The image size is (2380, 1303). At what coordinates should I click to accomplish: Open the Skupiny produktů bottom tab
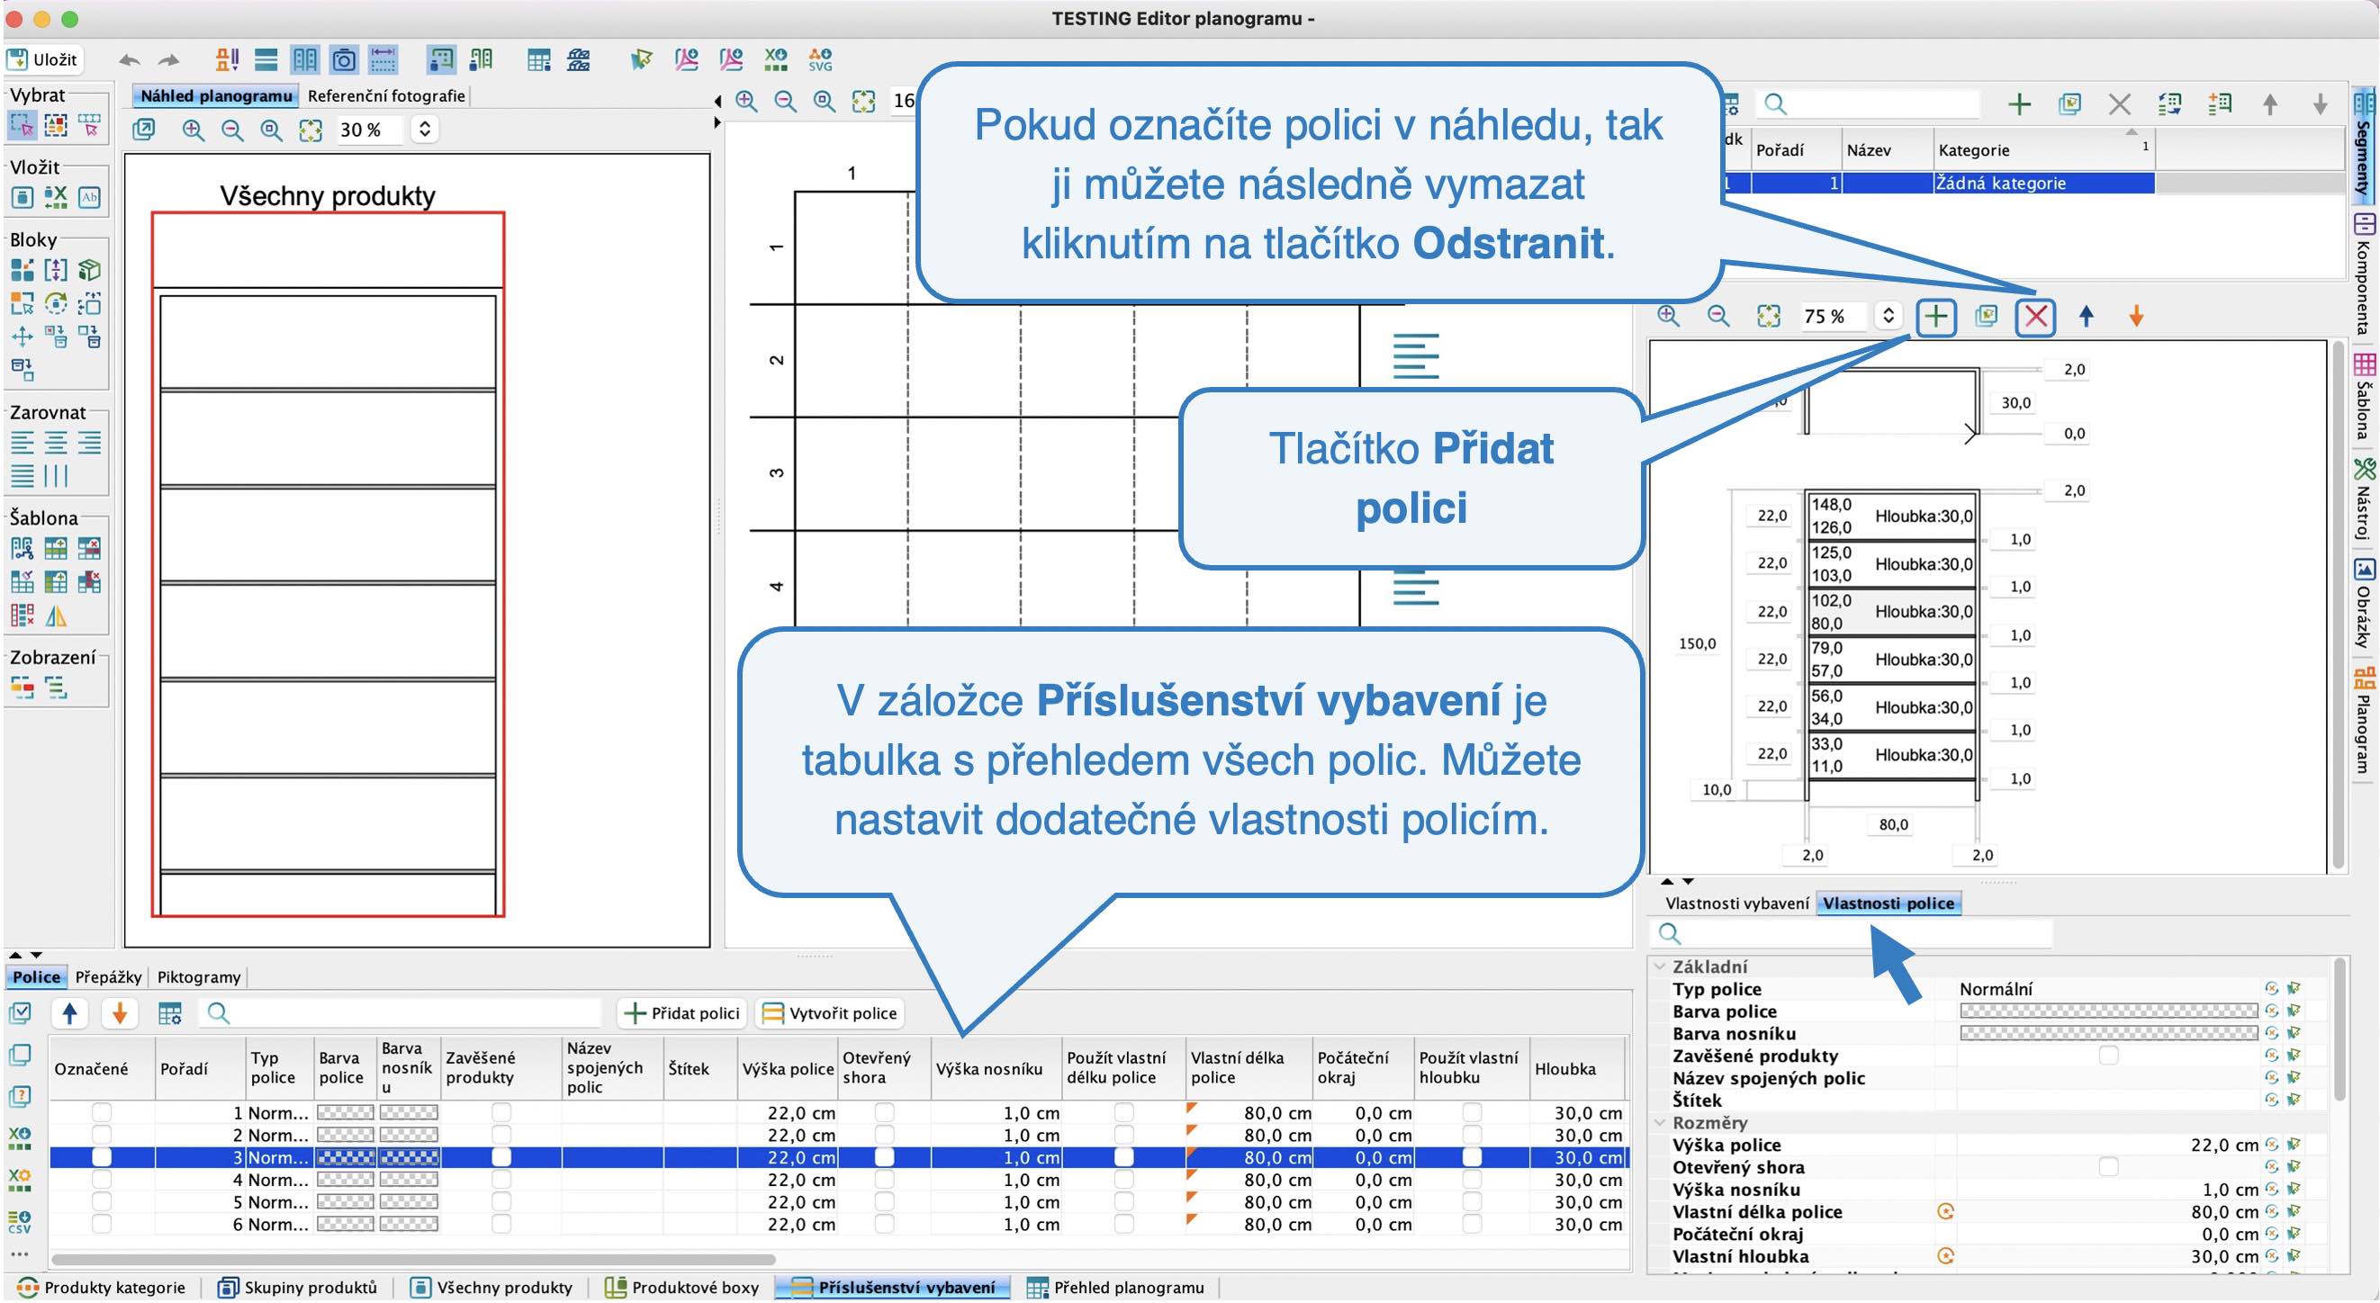(297, 1290)
